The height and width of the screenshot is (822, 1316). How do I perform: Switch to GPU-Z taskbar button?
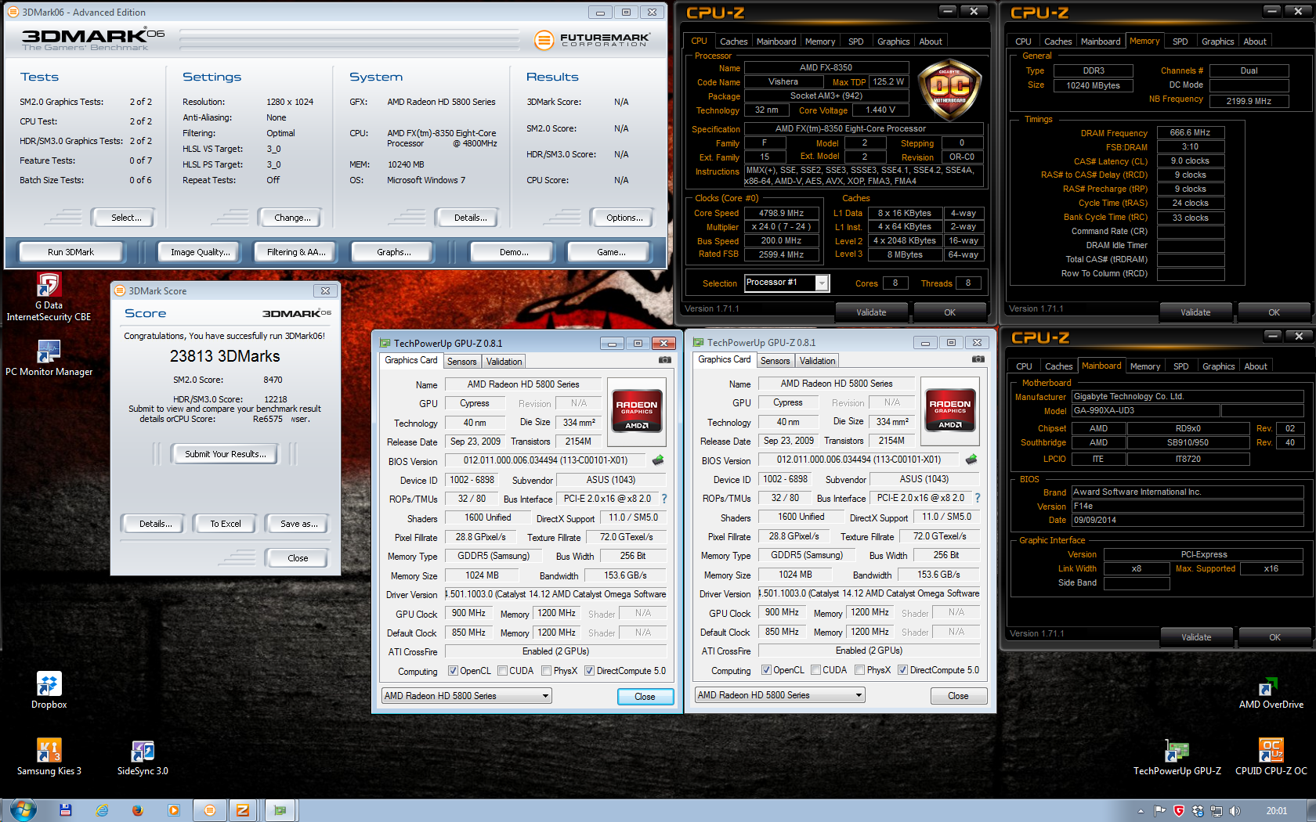280,810
